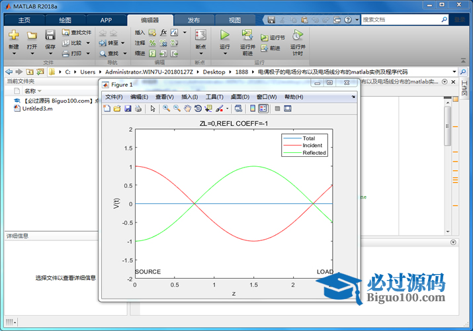This screenshot has width=473, height=331.
Task: Click the back navigation arrow in address bar
Action: pos(9,71)
